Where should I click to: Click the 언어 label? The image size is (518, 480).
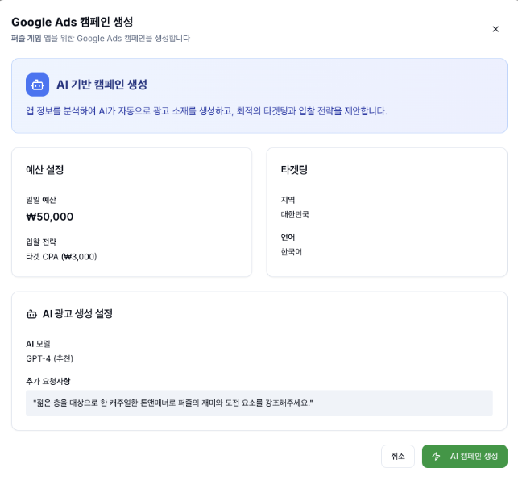pyautogui.click(x=288, y=238)
